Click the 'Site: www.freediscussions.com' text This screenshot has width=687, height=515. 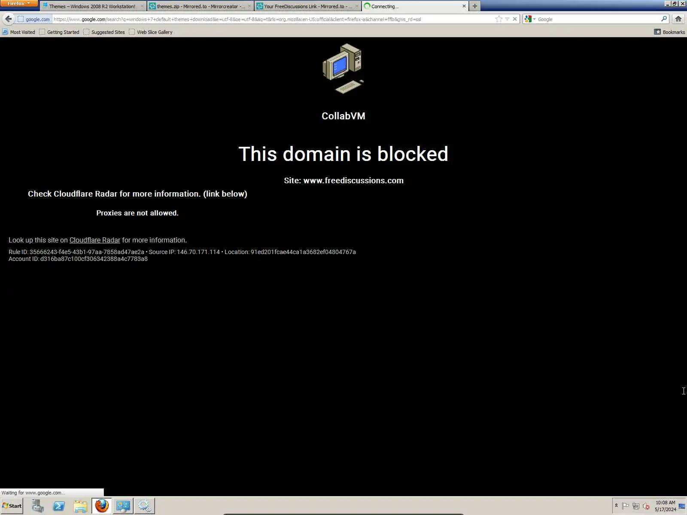point(343,181)
